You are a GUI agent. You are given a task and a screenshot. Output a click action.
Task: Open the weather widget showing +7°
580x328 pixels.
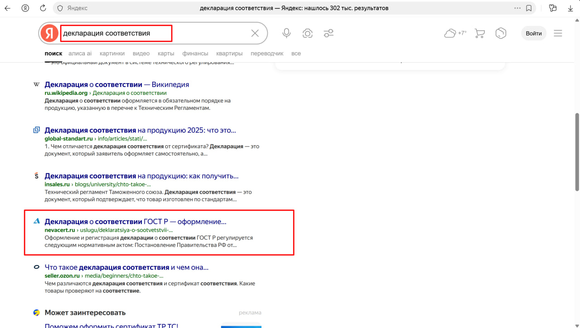pyautogui.click(x=455, y=33)
